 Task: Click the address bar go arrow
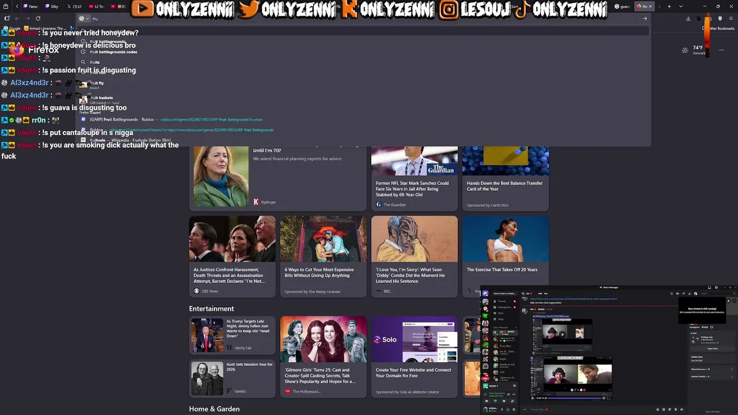[x=645, y=18]
